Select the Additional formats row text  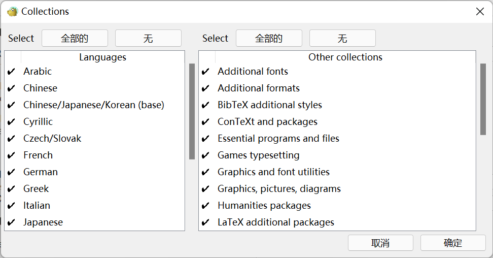point(259,88)
